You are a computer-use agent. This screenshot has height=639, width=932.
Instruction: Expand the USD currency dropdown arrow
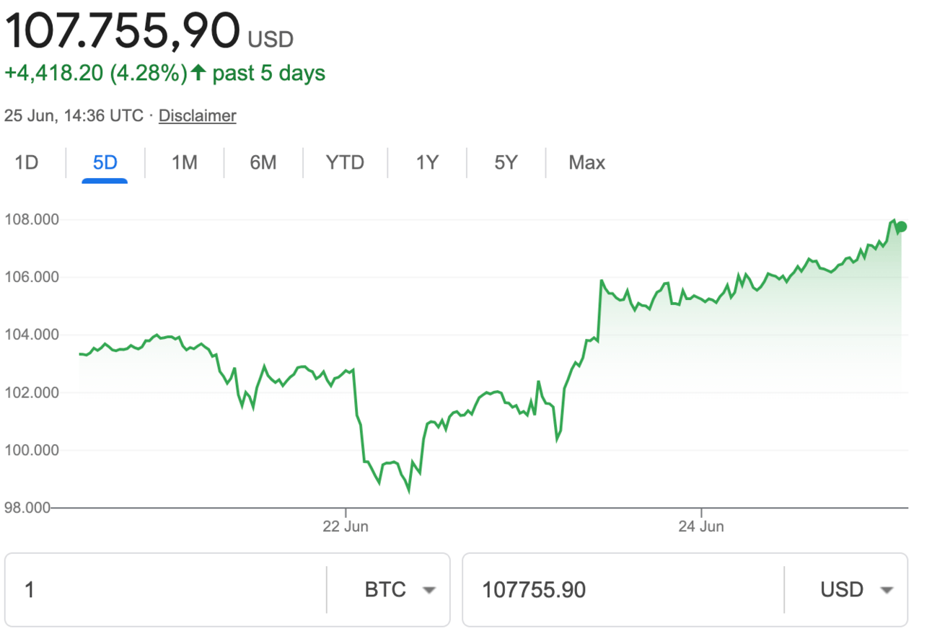point(887,590)
